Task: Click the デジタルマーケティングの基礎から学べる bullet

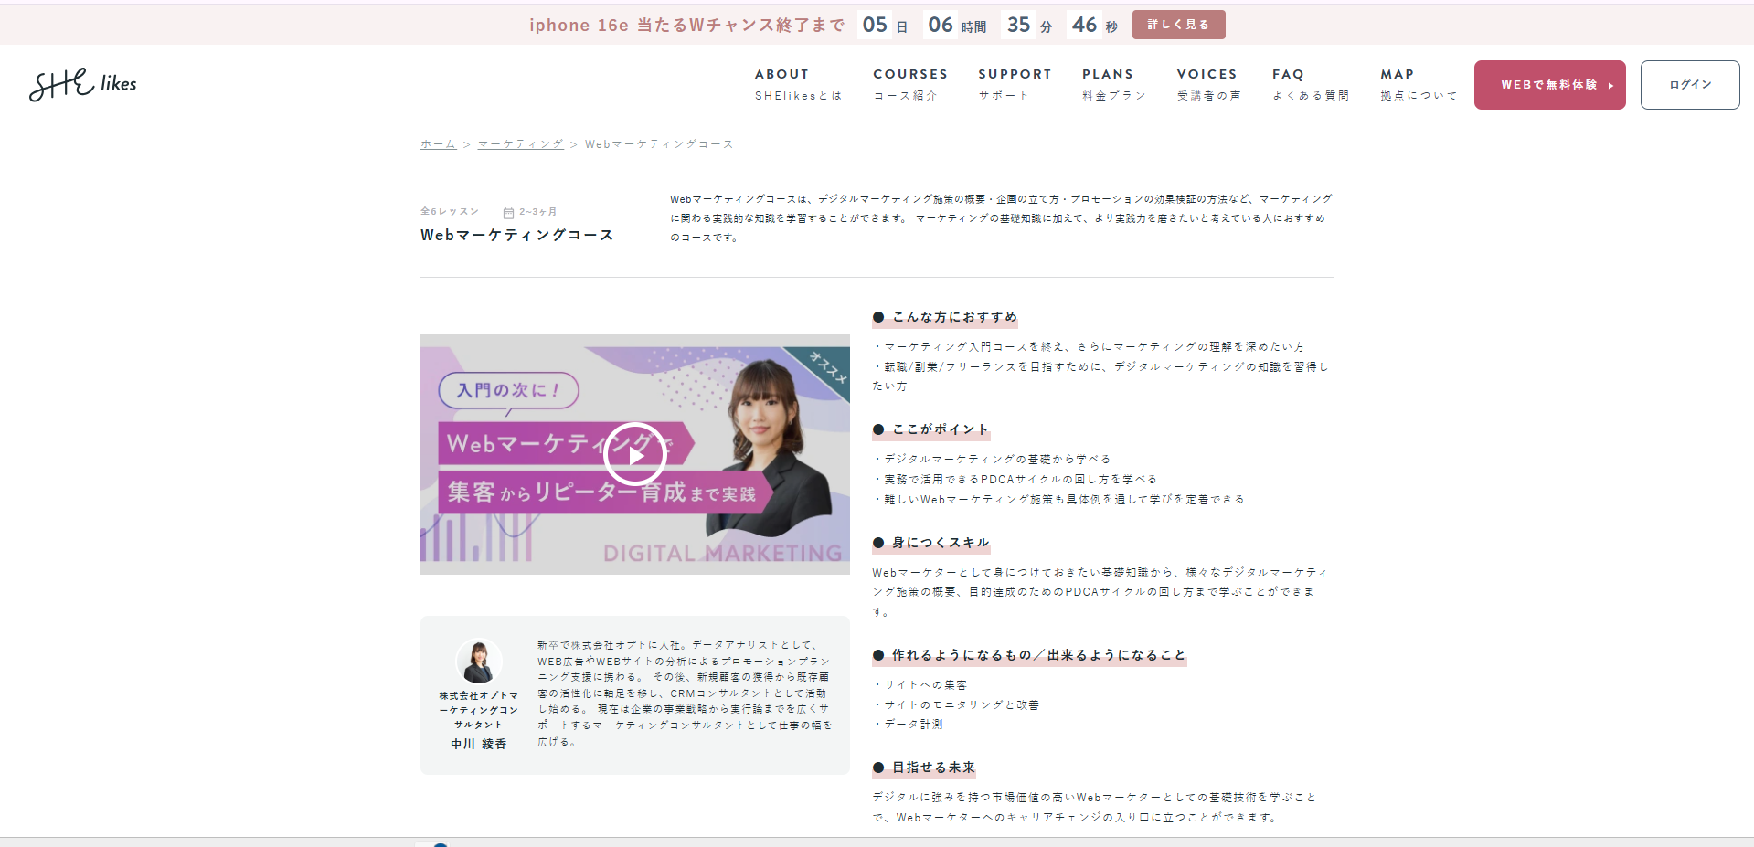Action: [x=992, y=459]
